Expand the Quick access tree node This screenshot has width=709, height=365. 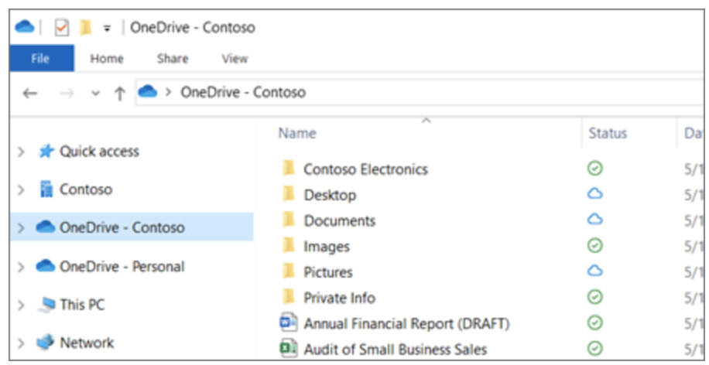pyautogui.click(x=22, y=152)
